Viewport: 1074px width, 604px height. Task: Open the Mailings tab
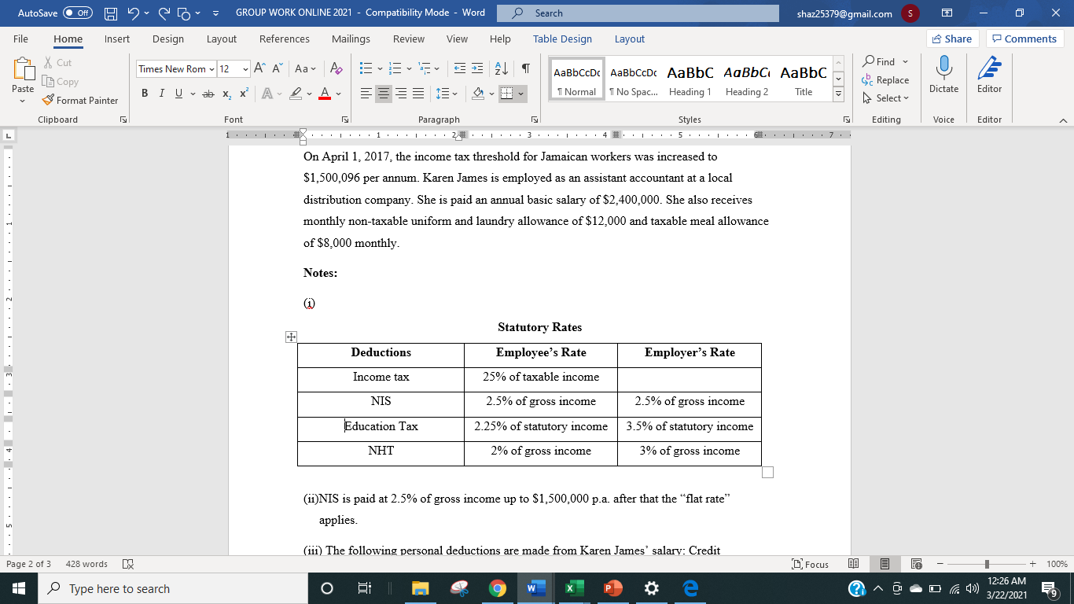(x=351, y=39)
